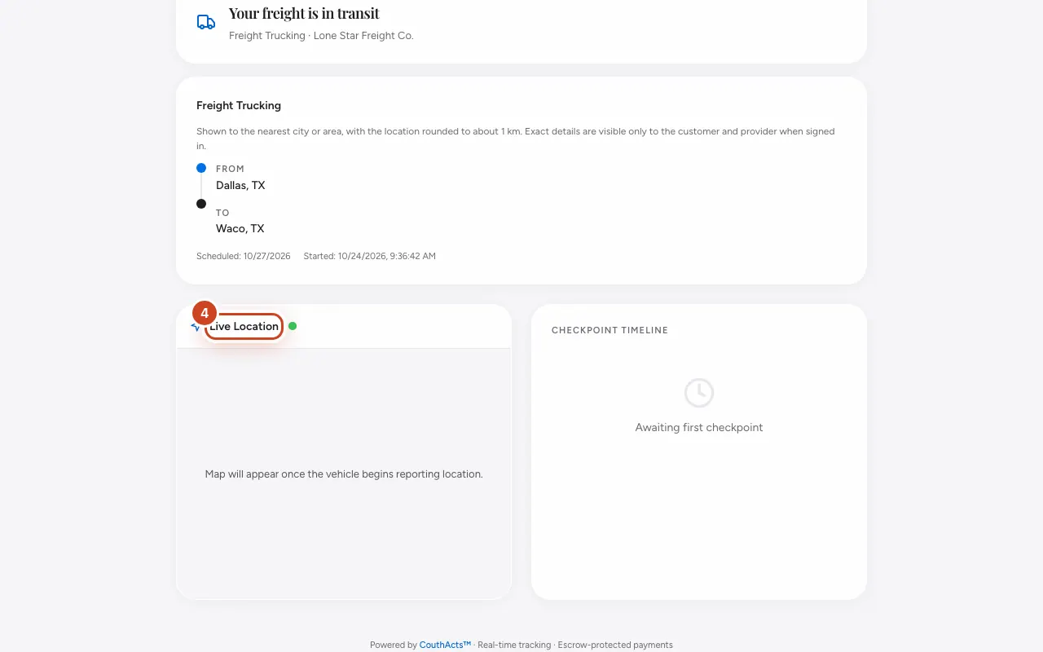Select the 'Your freight is in transit' heading
Screen dimensions: 1043x652
tap(304, 13)
